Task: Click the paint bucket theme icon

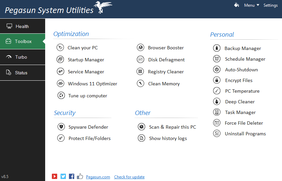Action: tap(237, 5)
